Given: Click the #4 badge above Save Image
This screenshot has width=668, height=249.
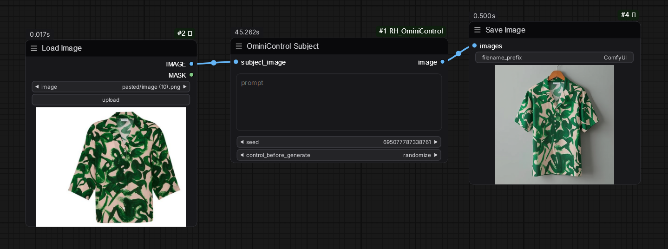Looking at the screenshot, I should click(x=628, y=15).
